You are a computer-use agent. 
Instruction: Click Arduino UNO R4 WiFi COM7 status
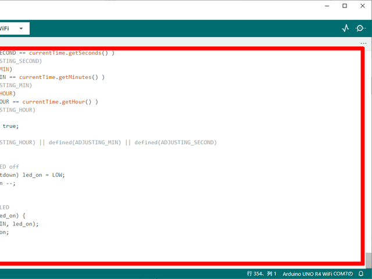pyautogui.click(x=318, y=273)
